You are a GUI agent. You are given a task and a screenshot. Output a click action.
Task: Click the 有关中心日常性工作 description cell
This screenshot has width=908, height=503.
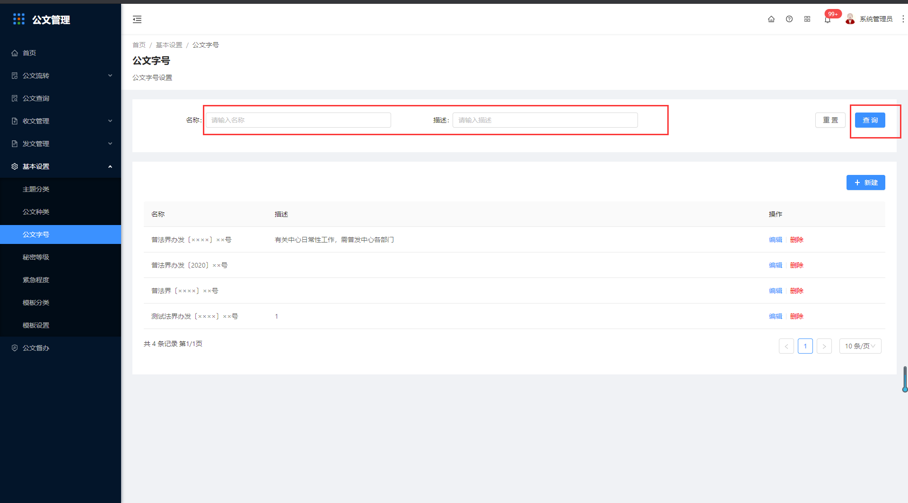coord(334,240)
